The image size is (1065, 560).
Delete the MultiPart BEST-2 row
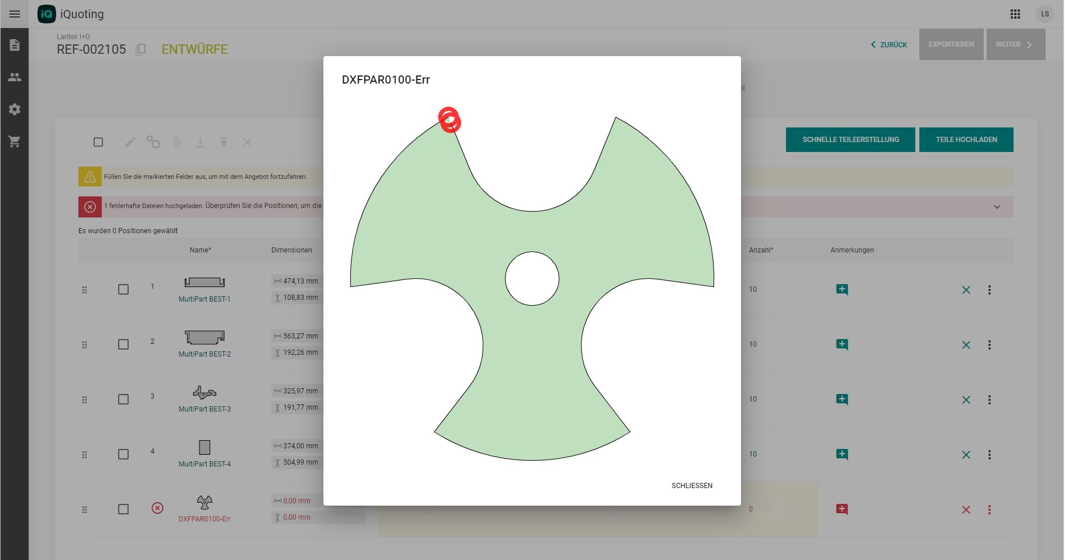966,345
